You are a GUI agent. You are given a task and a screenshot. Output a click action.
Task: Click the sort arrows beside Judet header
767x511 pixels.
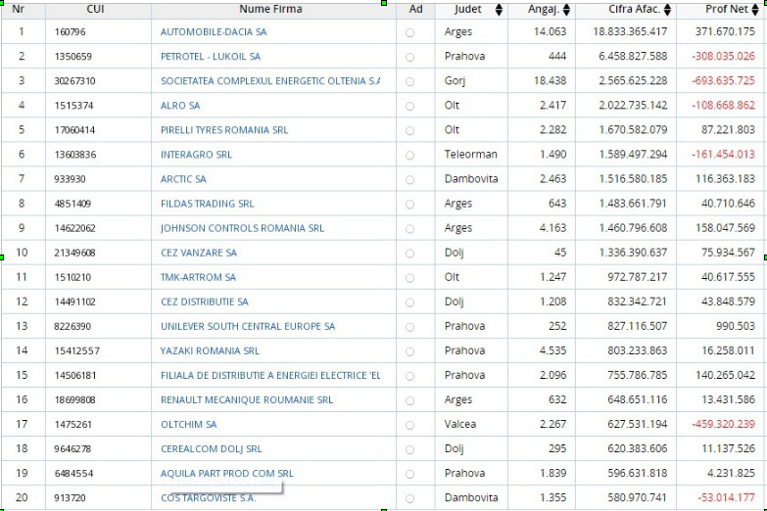click(498, 10)
